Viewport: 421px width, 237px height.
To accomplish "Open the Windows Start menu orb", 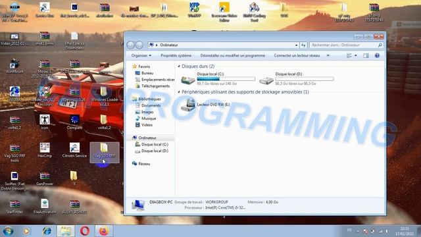I will tap(8, 231).
